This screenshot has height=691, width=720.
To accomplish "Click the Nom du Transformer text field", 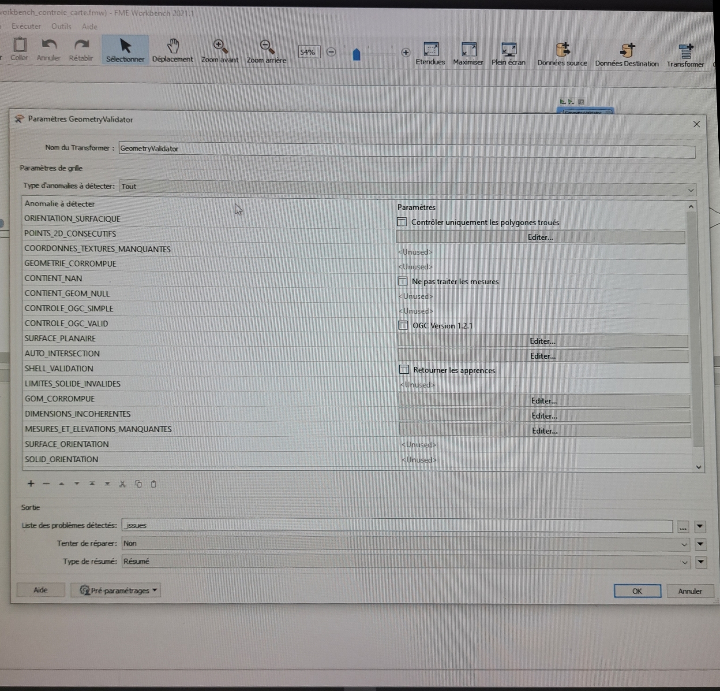I will point(407,150).
